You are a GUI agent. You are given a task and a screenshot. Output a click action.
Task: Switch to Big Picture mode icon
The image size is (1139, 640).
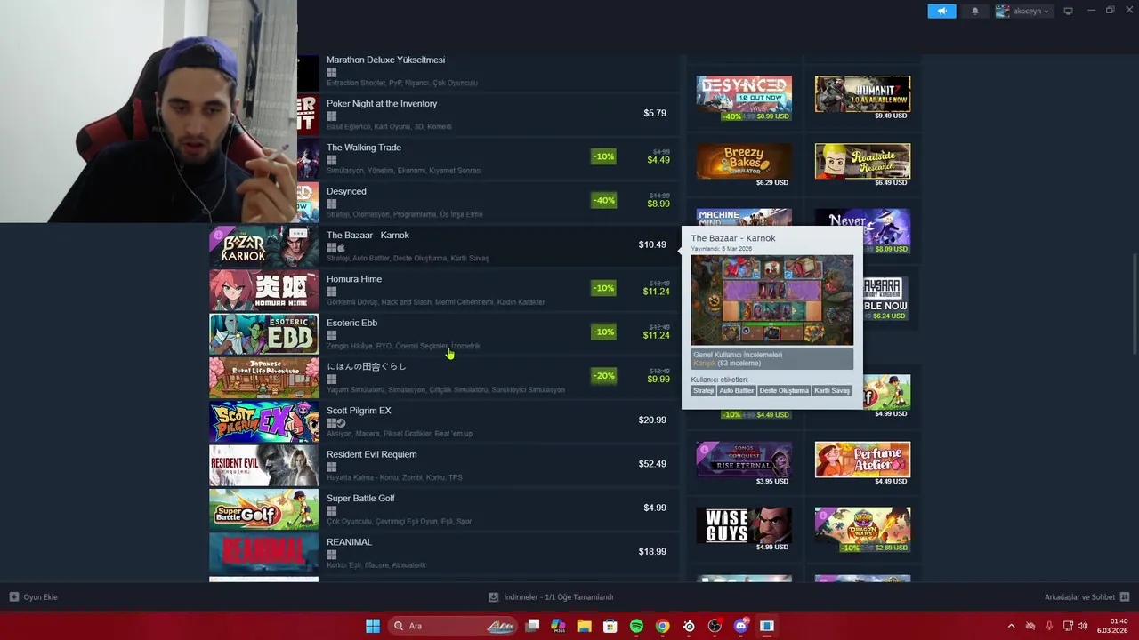pyautogui.click(x=1069, y=11)
